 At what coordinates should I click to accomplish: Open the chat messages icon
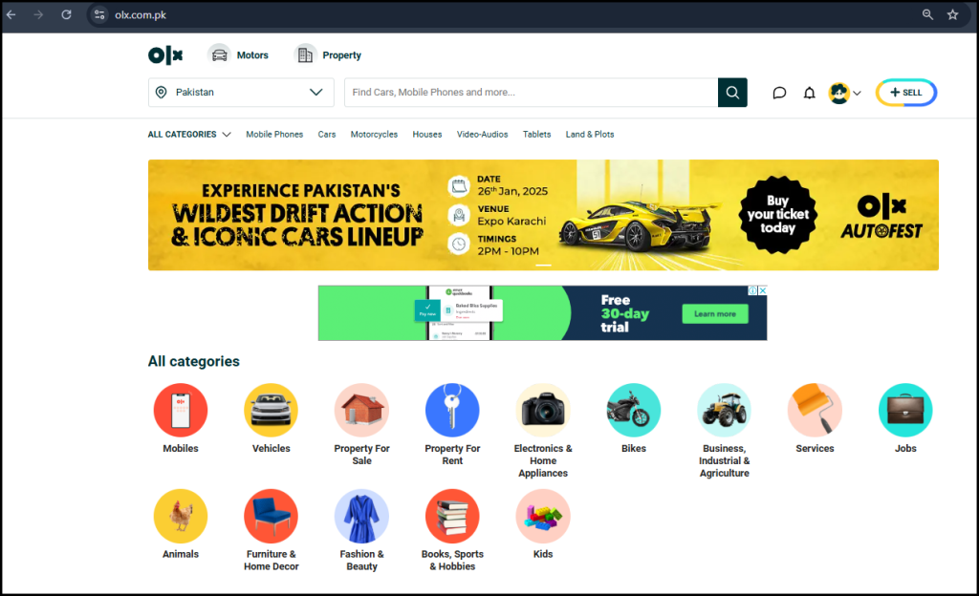pos(779,93)
